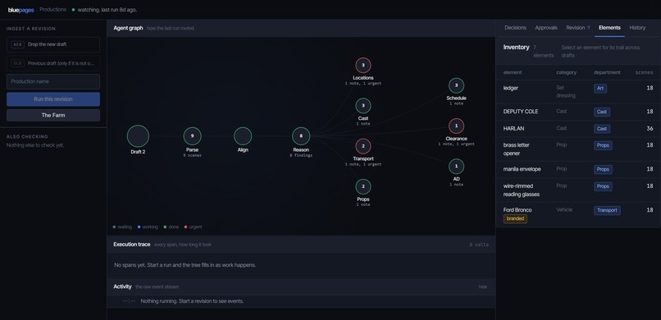Select the Cast node in agent graph
Screen dimensions: 661x320
(363, 106)
